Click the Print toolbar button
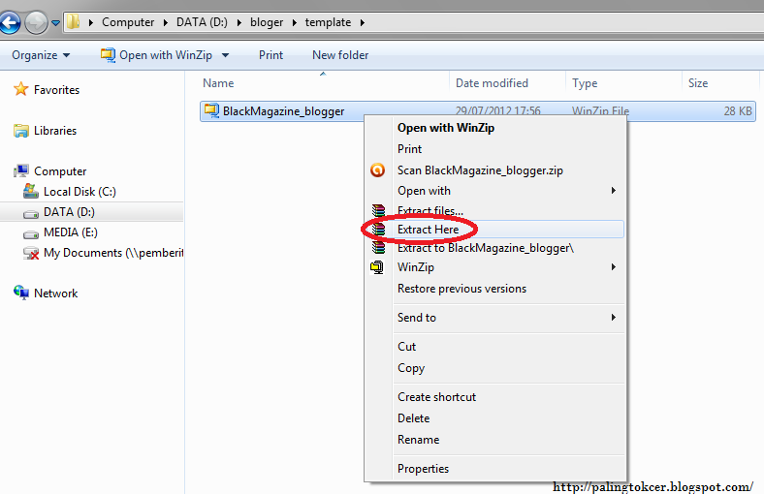The width and height of the screenshot is (764, 494). (271, 55)
